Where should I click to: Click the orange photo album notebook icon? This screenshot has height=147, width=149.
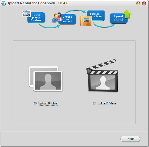(x=86, y=21)
